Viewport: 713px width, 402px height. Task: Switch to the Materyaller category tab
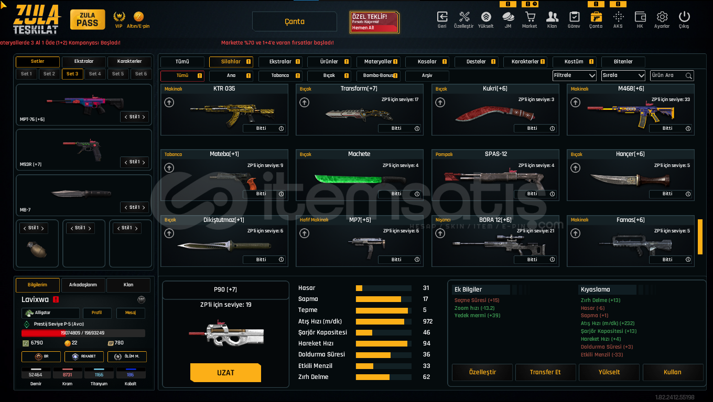point(378,62)
